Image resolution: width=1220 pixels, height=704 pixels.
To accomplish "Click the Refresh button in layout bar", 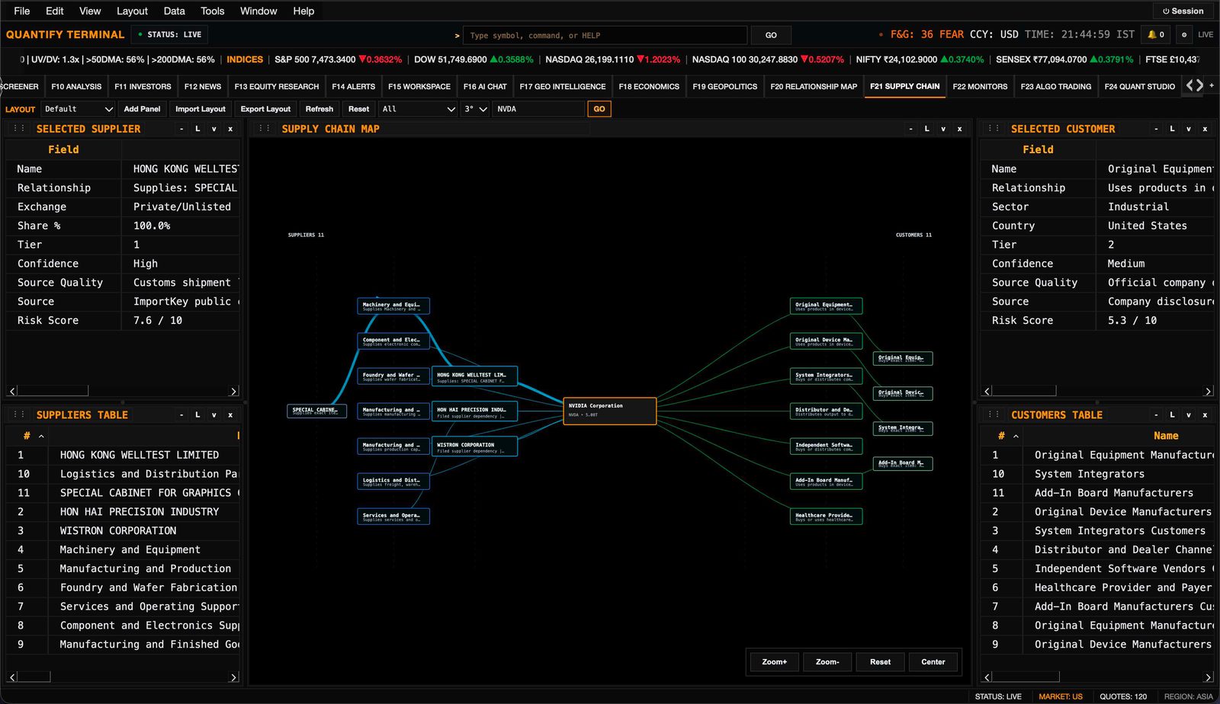I will click(319, 109).
